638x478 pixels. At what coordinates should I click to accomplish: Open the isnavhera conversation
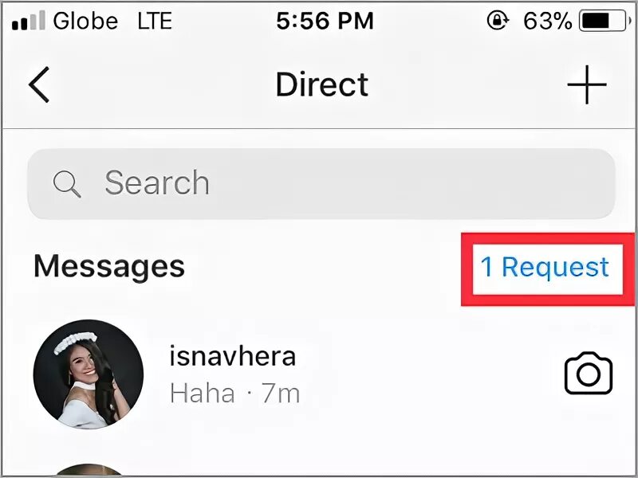(319, 374)
